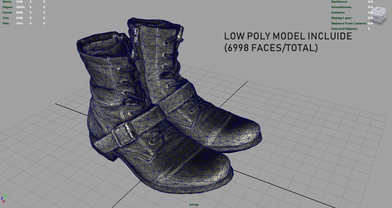Click the Distance From Camera label

click(x=349, y=23)
